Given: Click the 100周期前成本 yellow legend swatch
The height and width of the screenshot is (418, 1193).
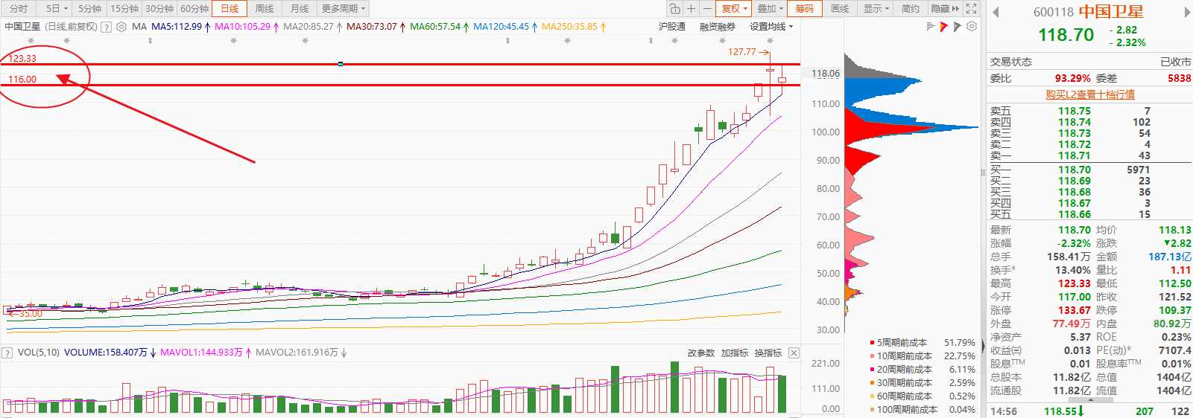Looking at the screenshot, I should pyautogui.click(x=872, y=410).
